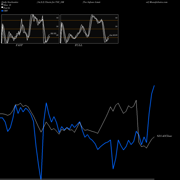Click the FAST chart label

(x=19, y=45)
